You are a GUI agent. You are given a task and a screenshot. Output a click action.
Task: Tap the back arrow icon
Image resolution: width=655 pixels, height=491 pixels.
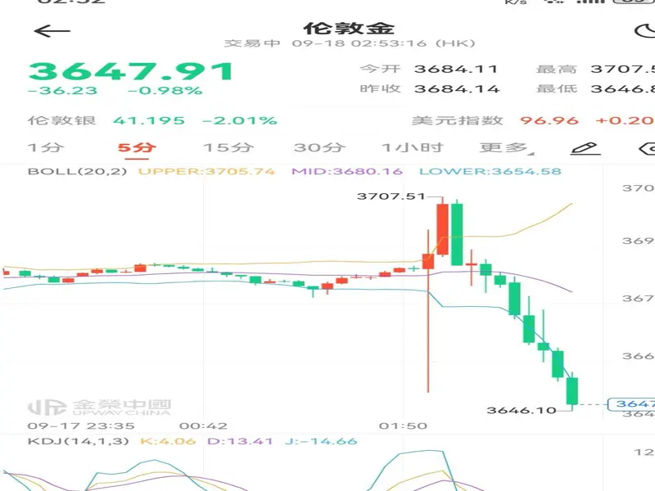52,31
